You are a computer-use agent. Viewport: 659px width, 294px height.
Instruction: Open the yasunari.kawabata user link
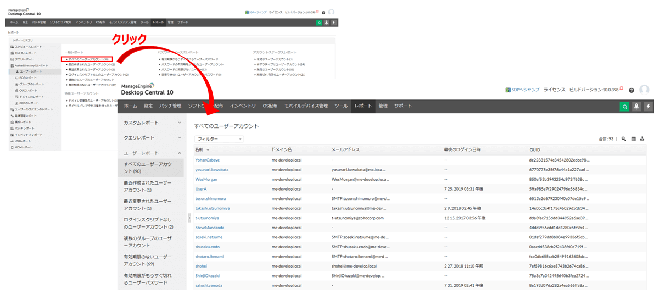tap(212, 170)
